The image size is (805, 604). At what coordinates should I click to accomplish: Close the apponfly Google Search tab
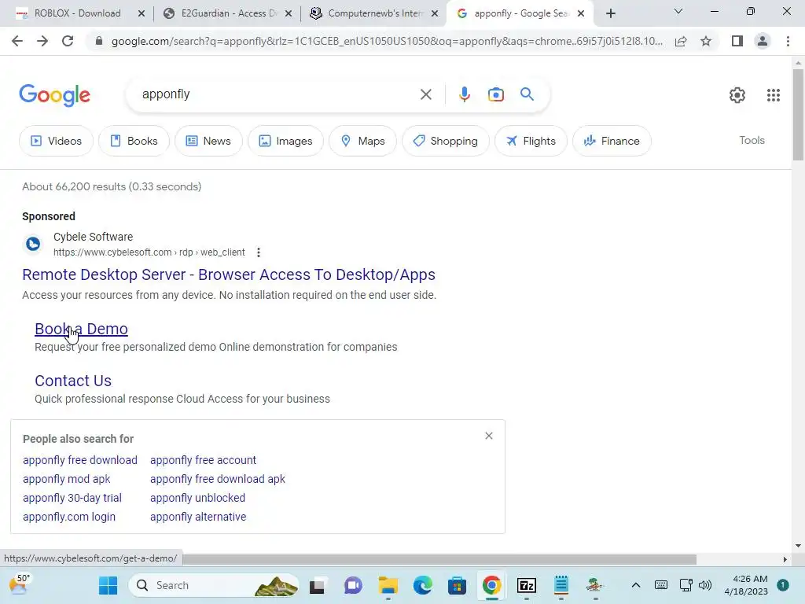pos(581,13)
